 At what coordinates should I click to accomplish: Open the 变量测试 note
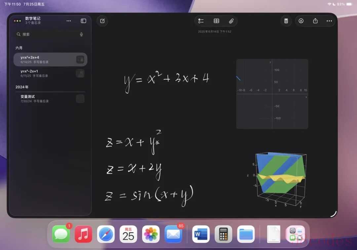pyautogui.click(x=50, y=99)
